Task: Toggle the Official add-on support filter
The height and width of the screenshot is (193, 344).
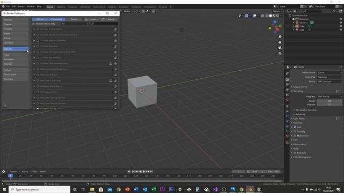Action: (x=40, y=19)
